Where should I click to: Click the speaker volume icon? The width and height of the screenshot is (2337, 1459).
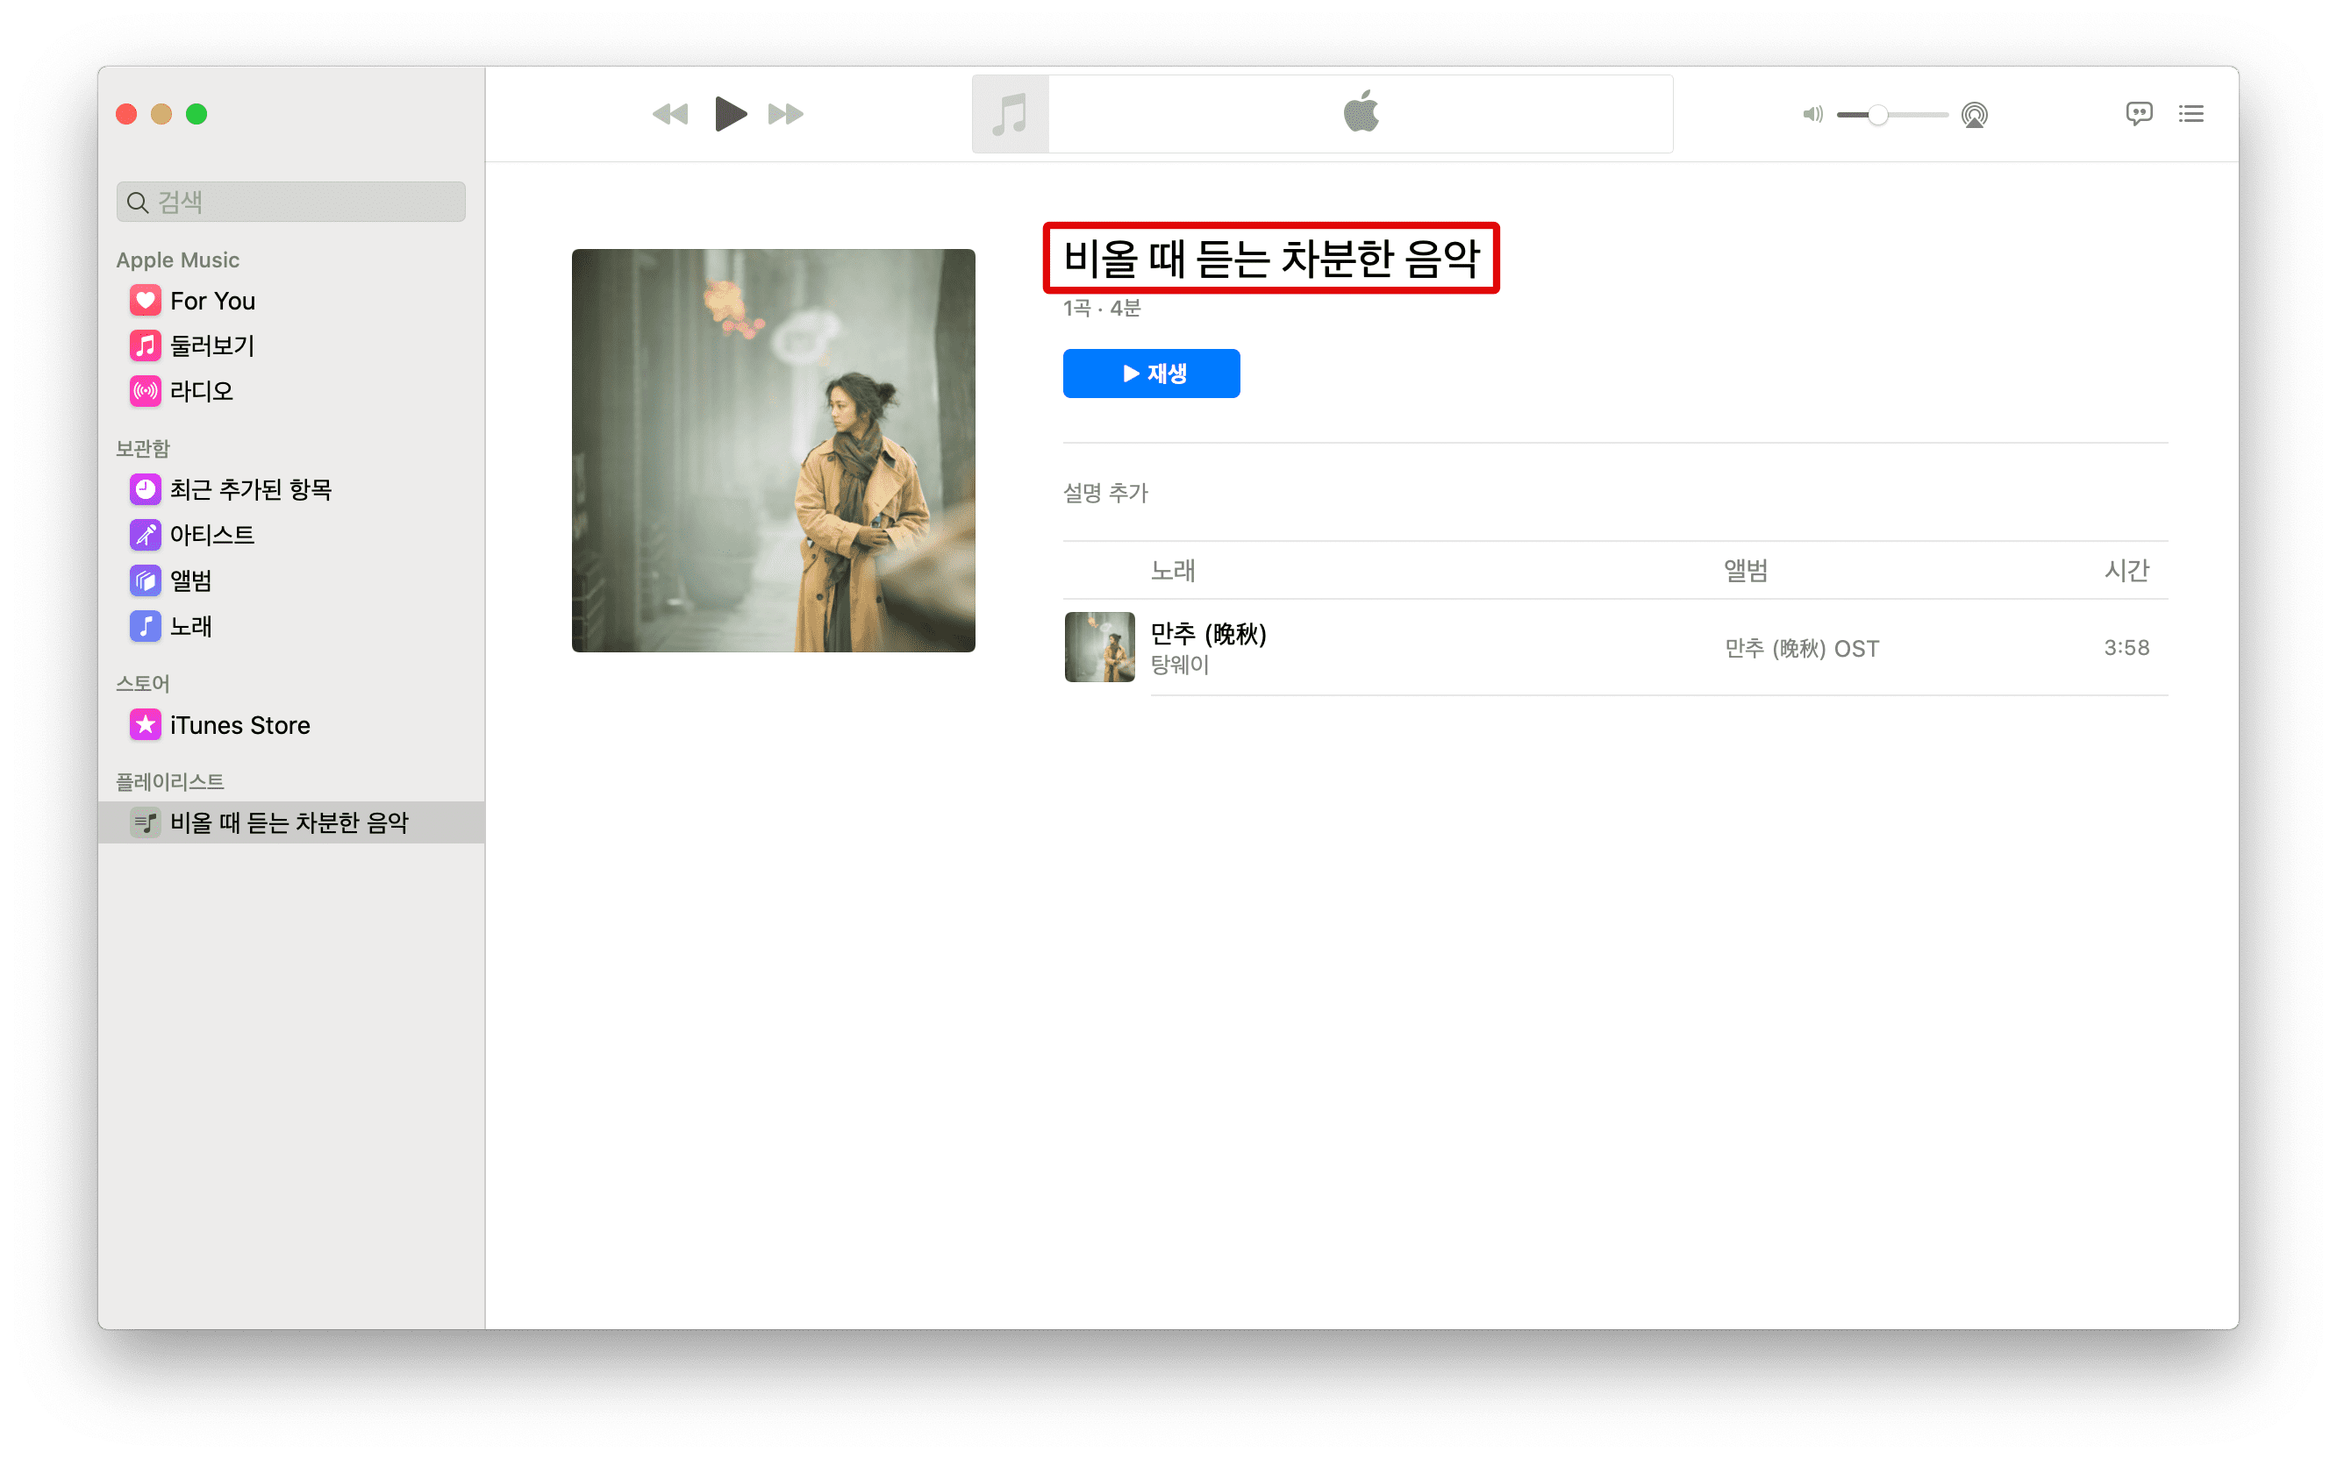1812,115
